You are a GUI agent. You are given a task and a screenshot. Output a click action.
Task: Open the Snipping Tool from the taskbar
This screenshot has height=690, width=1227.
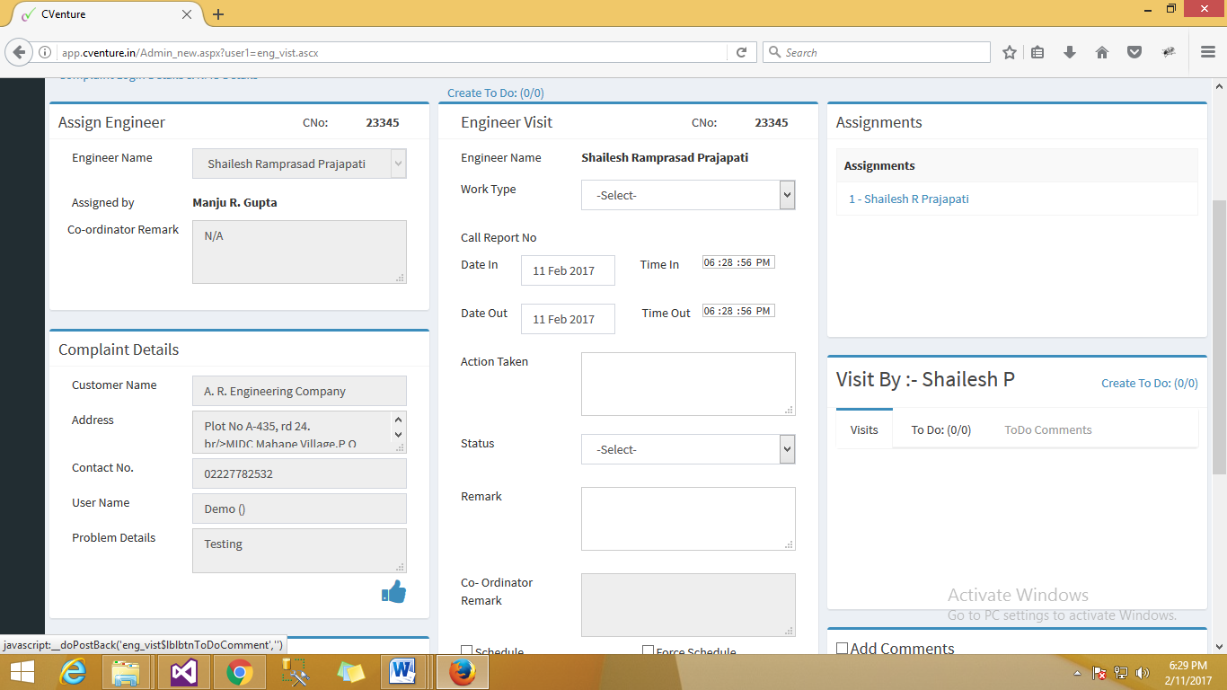(x=295, y=672)
